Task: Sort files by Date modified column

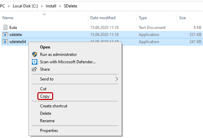Action: coord(103,18)
